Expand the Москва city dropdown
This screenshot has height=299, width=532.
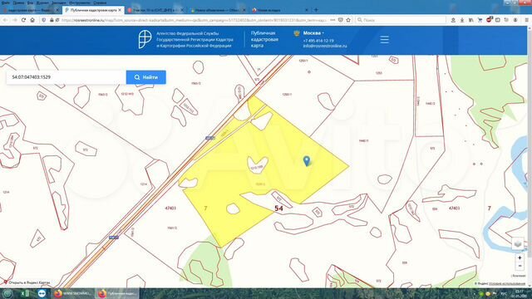(x=313, y=33)
